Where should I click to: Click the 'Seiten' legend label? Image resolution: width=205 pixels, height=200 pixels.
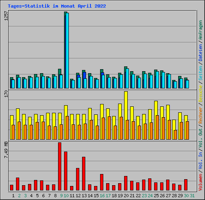click(201, 73)
